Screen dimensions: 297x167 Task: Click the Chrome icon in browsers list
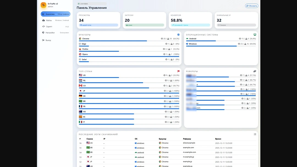tap(80, 39)
